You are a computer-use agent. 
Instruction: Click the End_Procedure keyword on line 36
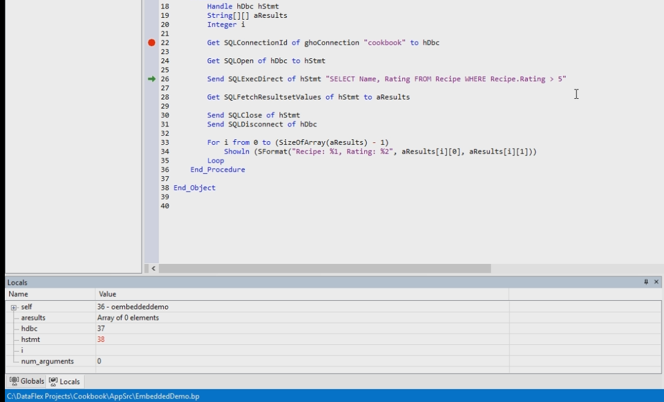coord(217,169)
